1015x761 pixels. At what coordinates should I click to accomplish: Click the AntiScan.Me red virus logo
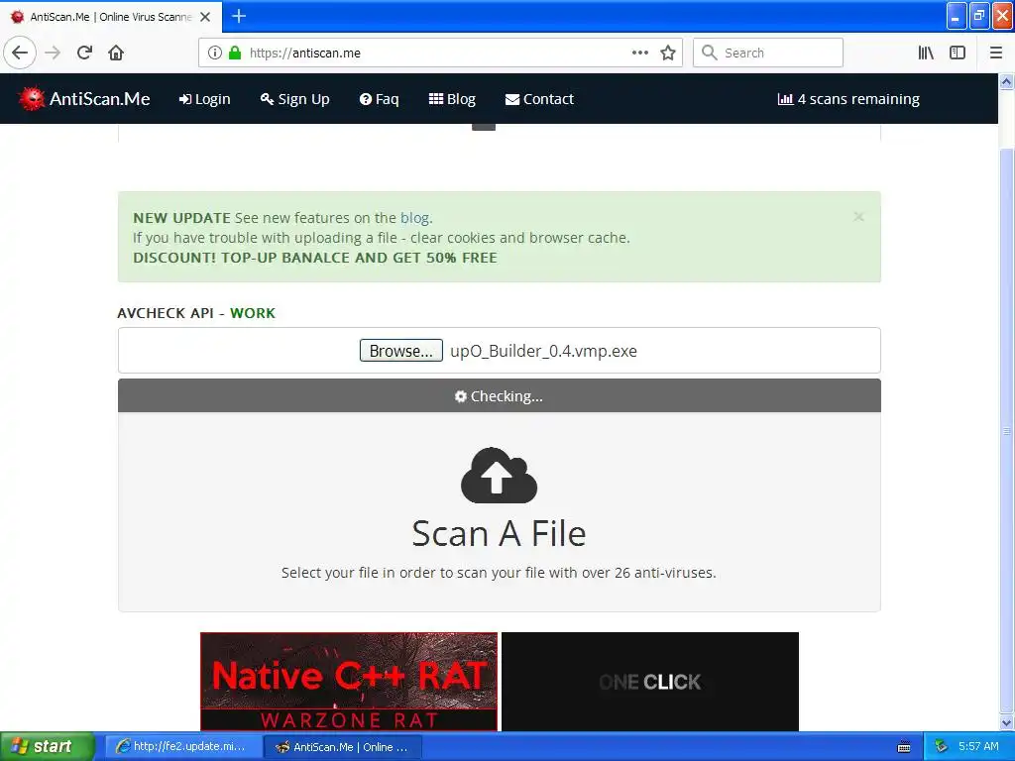(31, 98)
